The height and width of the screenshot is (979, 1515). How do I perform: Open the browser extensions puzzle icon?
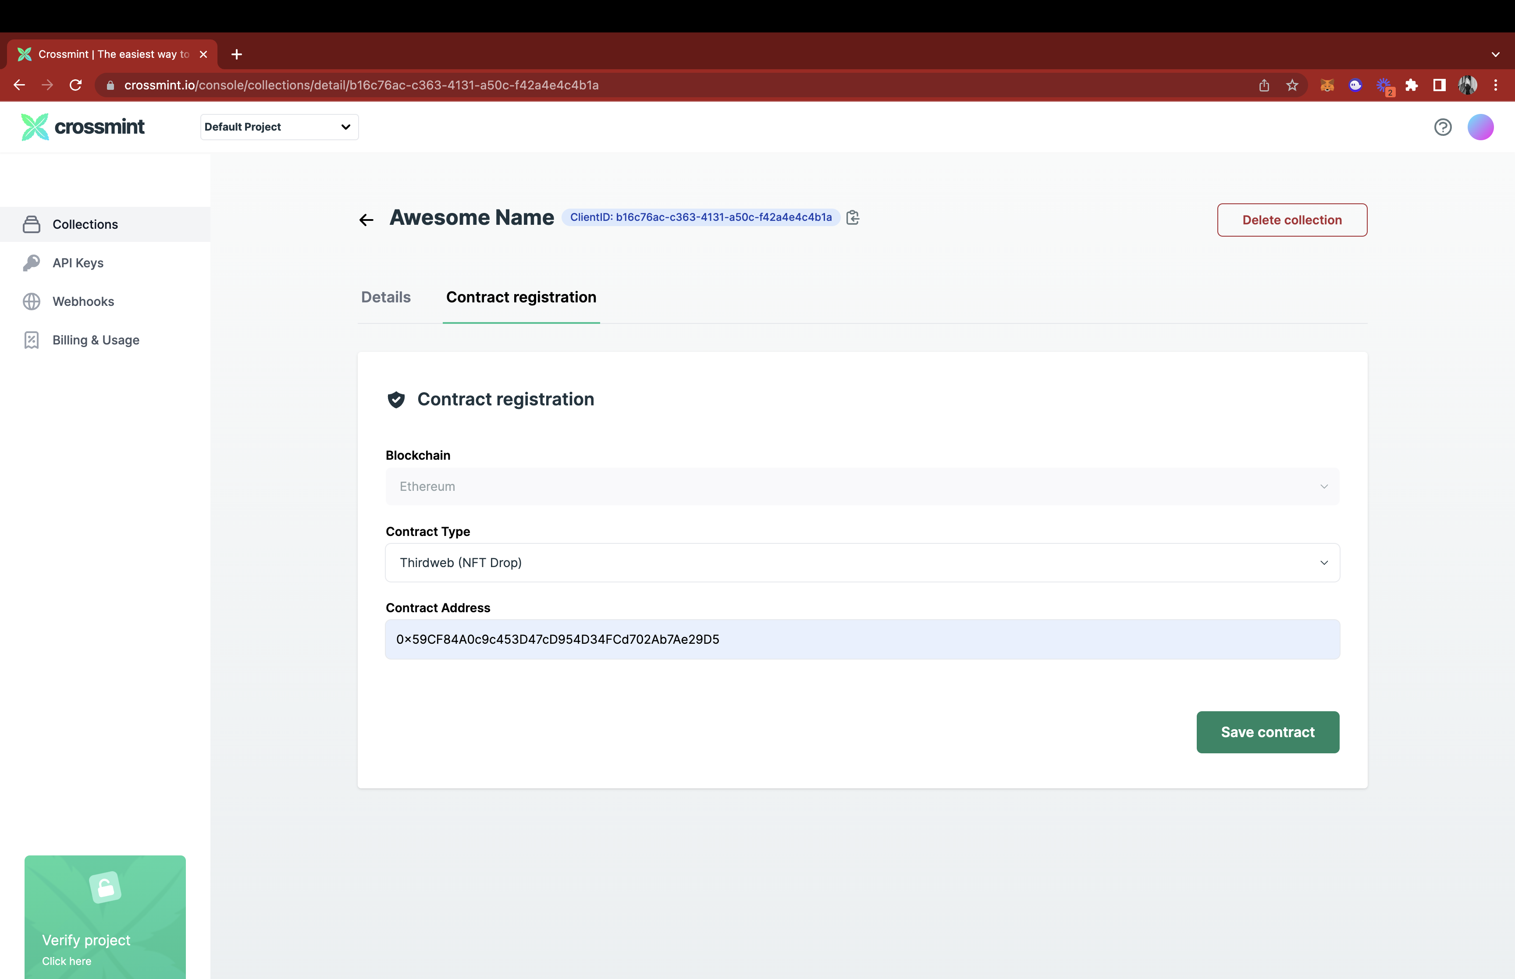[x=1412, y=85]
